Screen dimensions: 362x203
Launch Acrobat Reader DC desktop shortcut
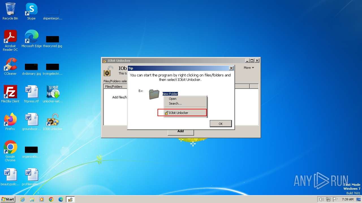(x=10, y=41)
